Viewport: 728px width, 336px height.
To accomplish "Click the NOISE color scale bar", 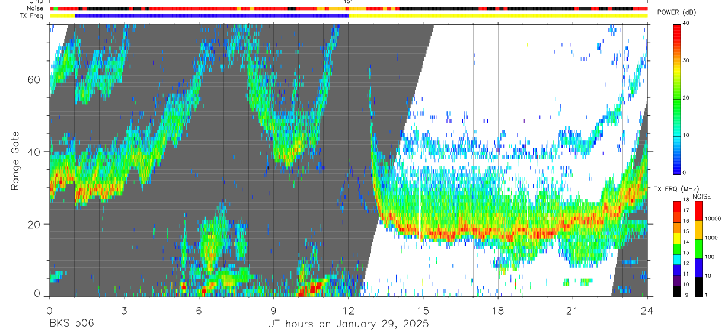I will (x=698, y=248).
